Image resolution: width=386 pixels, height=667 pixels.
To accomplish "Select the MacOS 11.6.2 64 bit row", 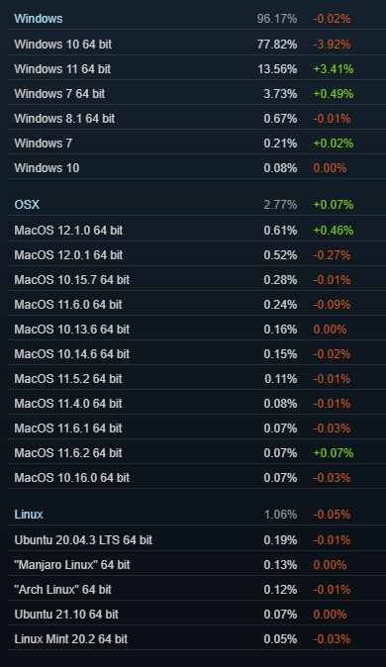I will tap(196, 452).
